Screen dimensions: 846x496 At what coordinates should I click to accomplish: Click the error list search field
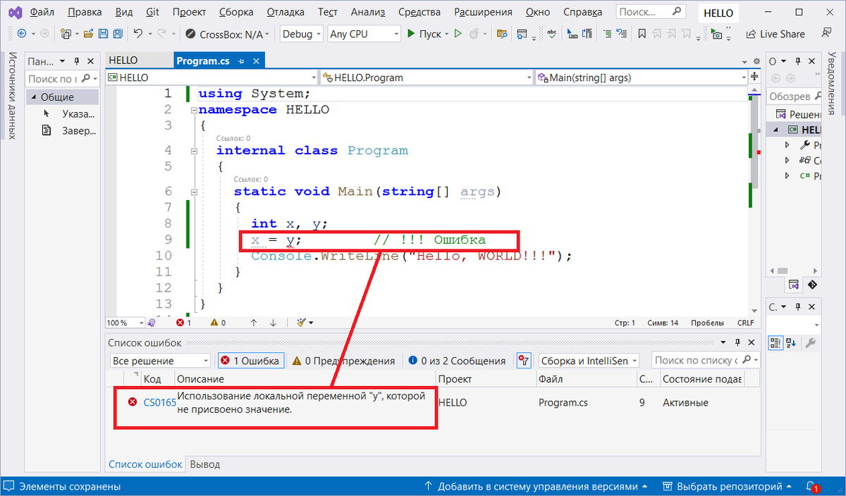pos(706,360)
